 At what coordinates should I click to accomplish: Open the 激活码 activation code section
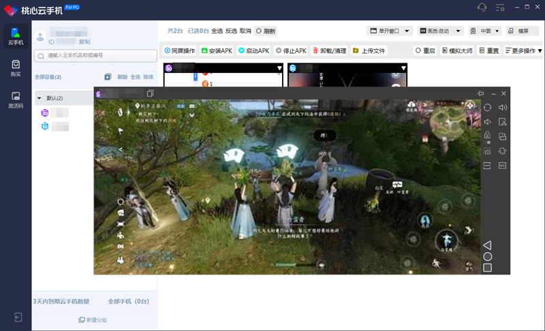16,99
